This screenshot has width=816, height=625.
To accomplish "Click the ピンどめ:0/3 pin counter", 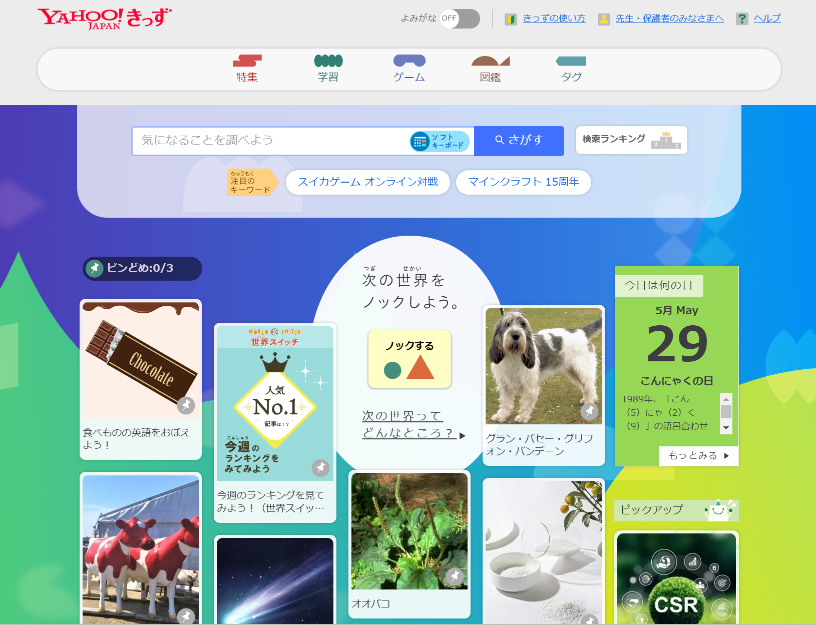I will point(142,268).
